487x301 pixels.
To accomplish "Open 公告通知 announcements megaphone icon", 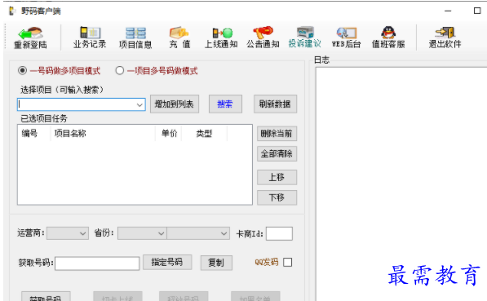I will [x=263, y=38].
